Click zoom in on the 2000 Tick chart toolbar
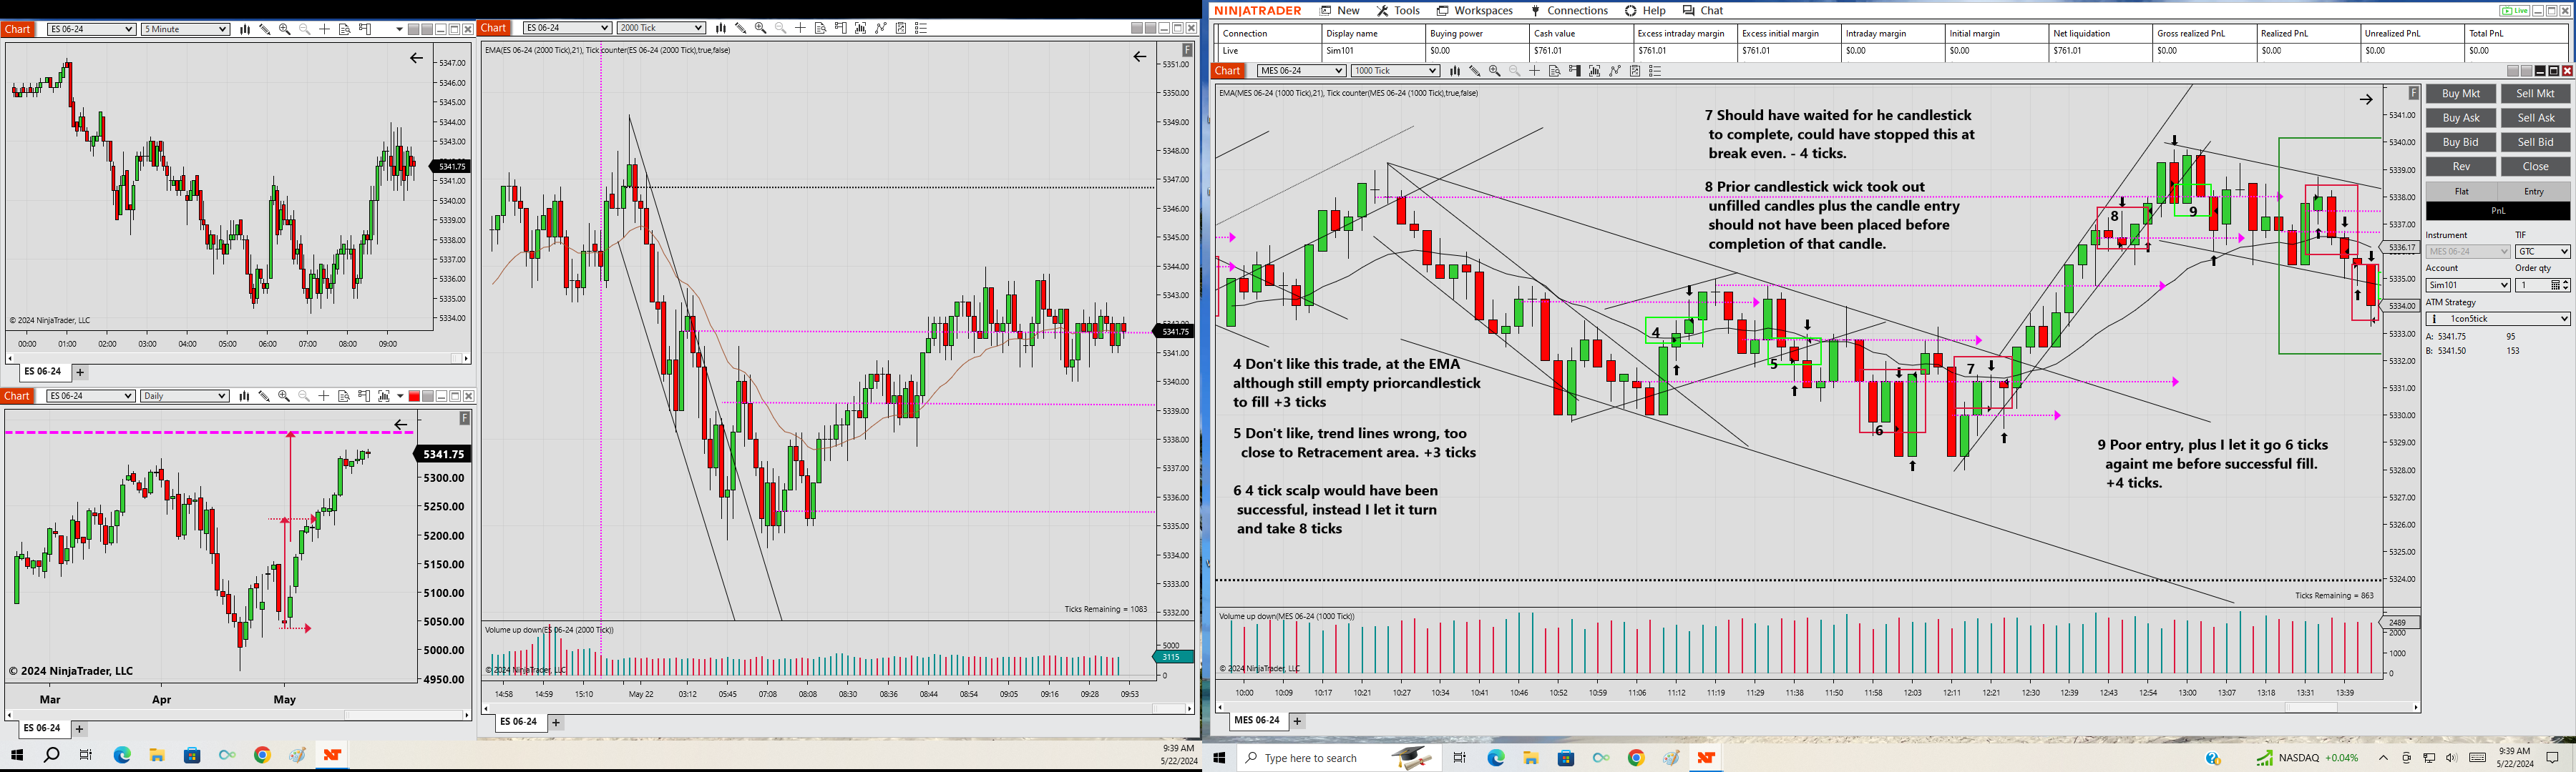This screenshot has width=2576, height=772. coord(760,28)
